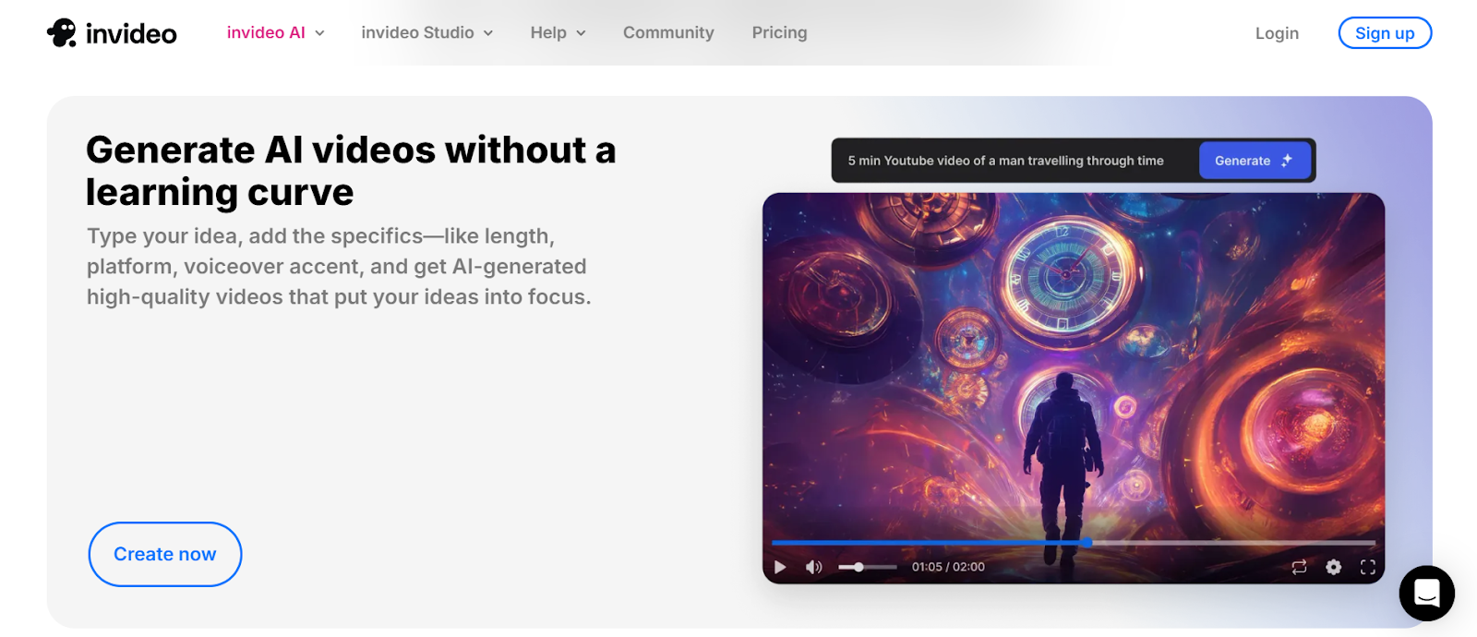Viewport: 1477px width, 637px height.
Task: Click the 'Generate AI videos' headline
Action: [351, 171]
